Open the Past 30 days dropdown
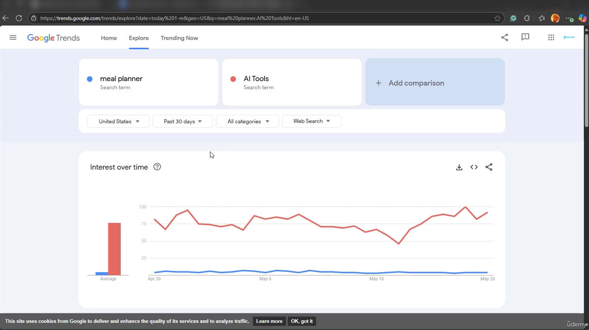589x330 pixels. click(182, 121)
